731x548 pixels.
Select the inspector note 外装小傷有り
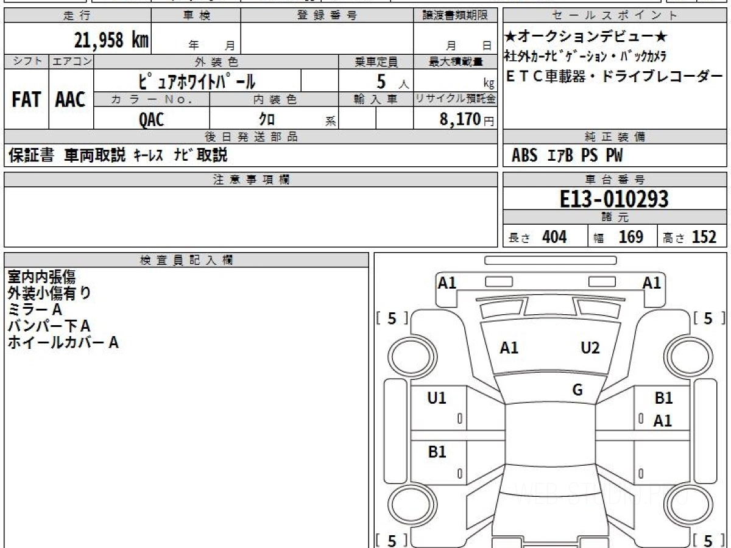tap(49, 293)
